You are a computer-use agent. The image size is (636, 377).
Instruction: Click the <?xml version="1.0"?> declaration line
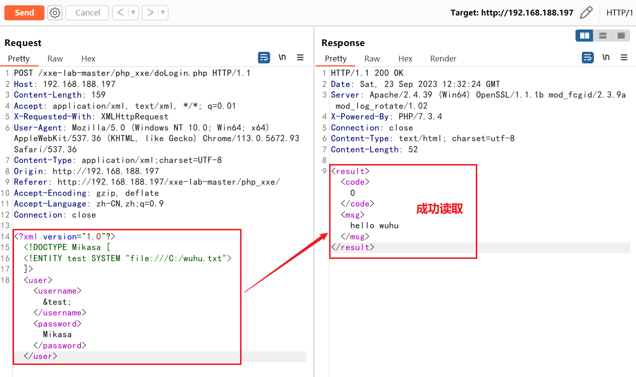(x=64, y=237)
